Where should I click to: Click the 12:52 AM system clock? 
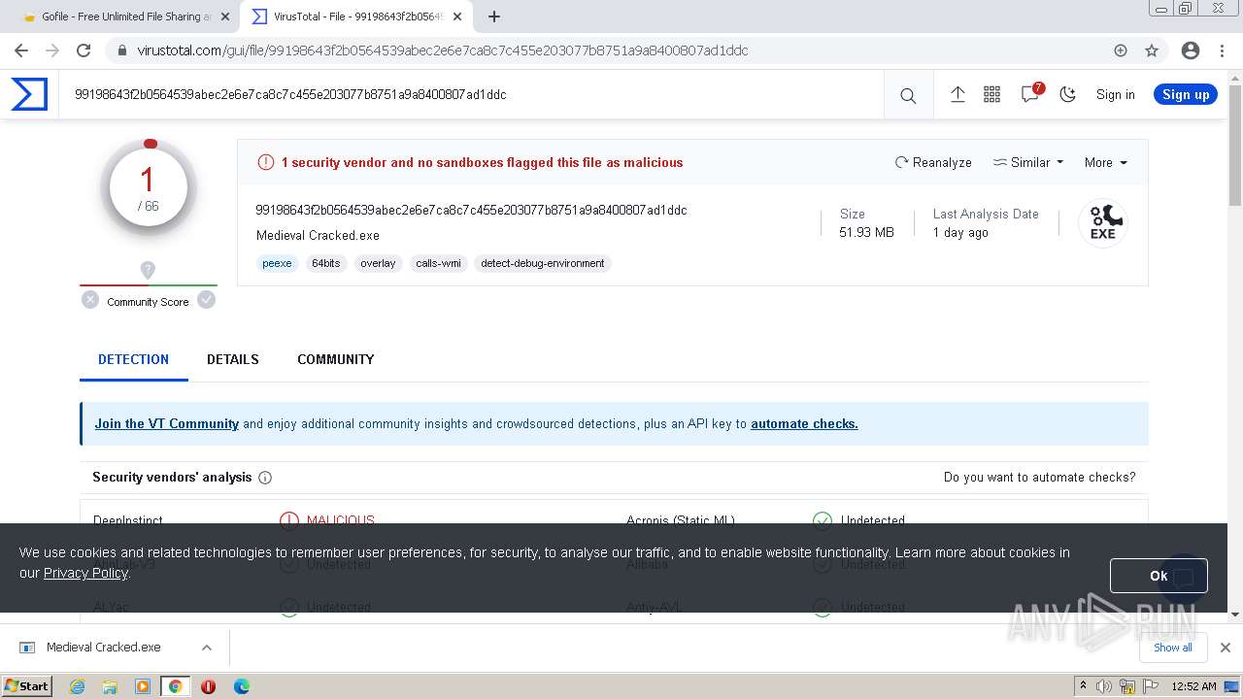1193,686
